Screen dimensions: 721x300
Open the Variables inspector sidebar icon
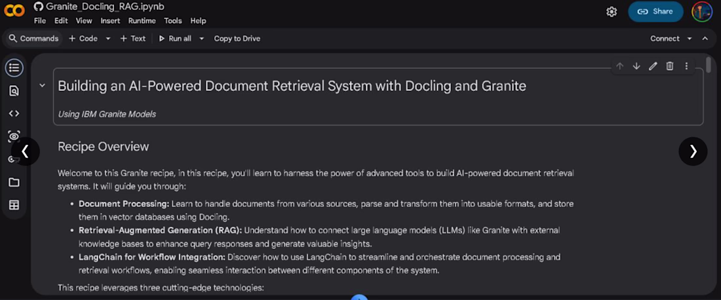[x=14, y=136]
